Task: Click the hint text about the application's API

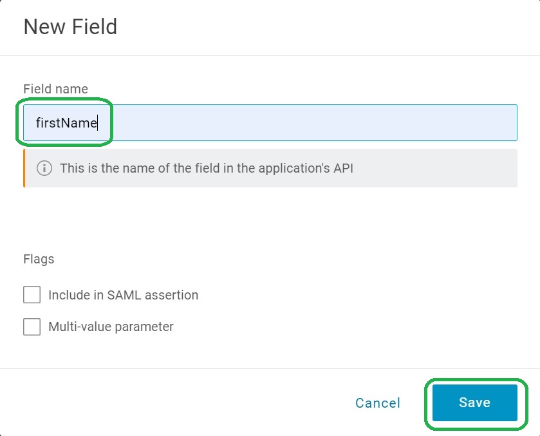Action: point(206,169)
